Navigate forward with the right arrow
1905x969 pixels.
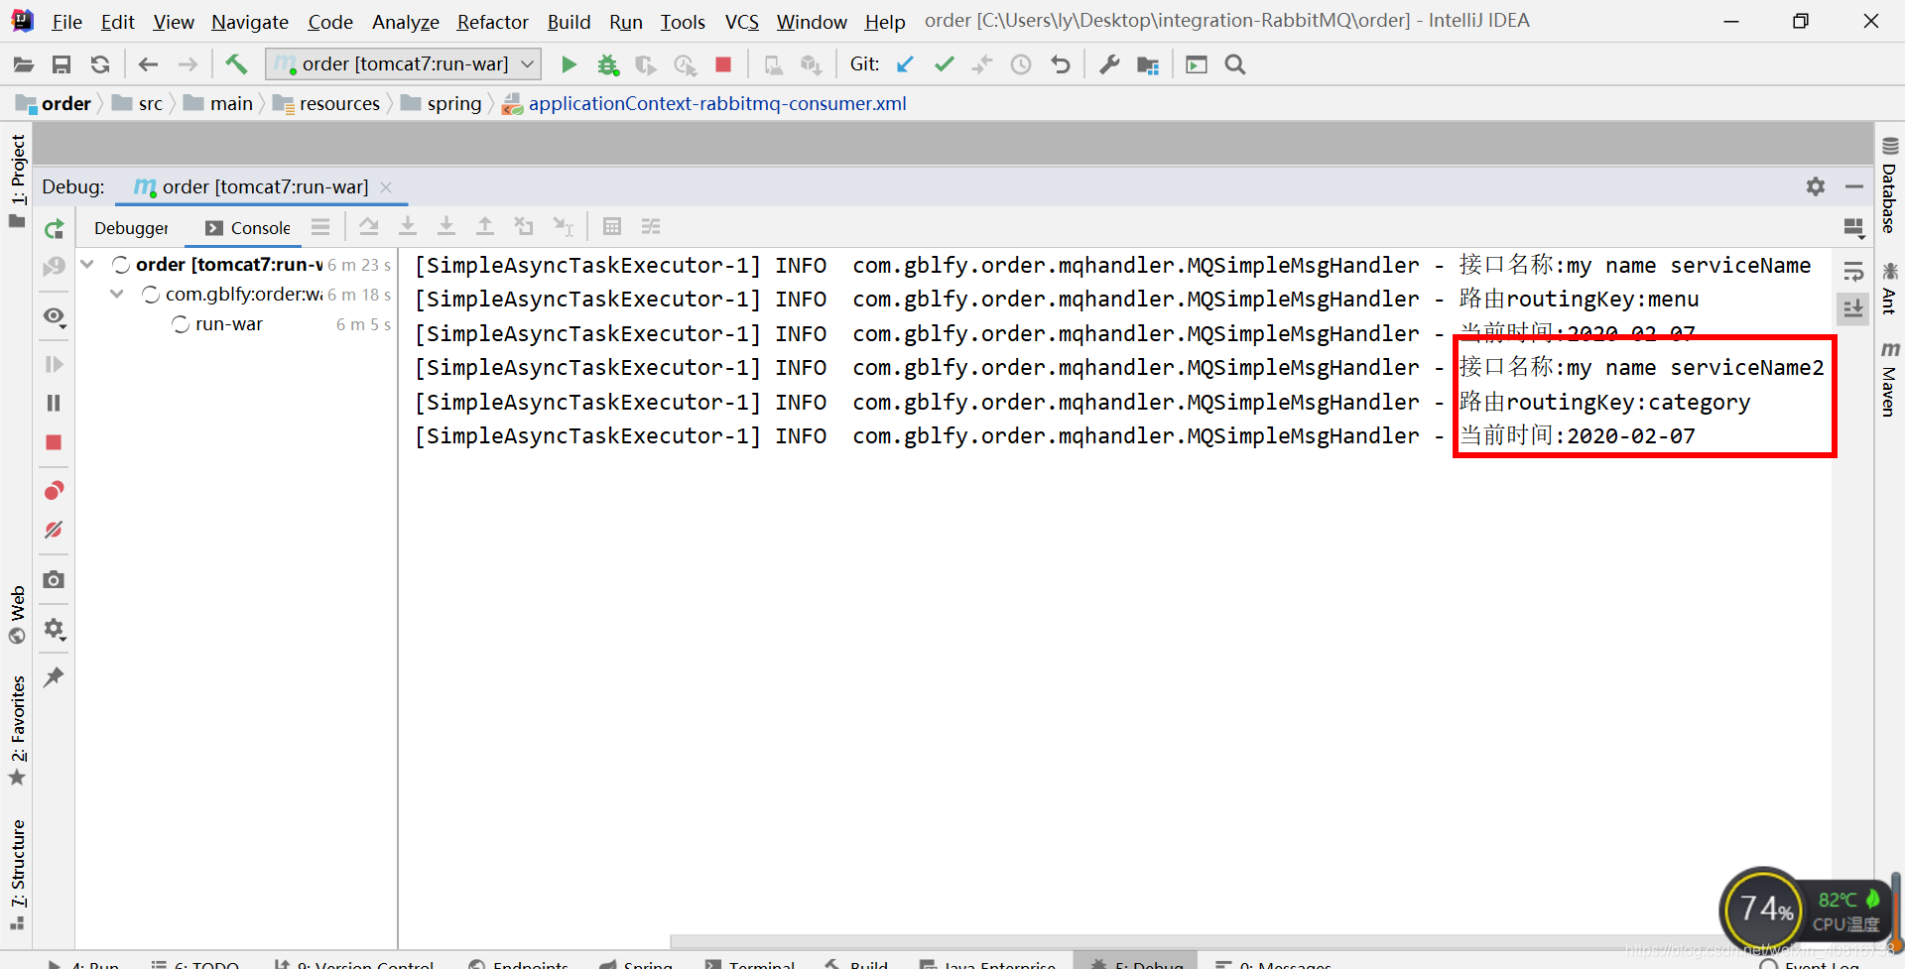point(188,64)
